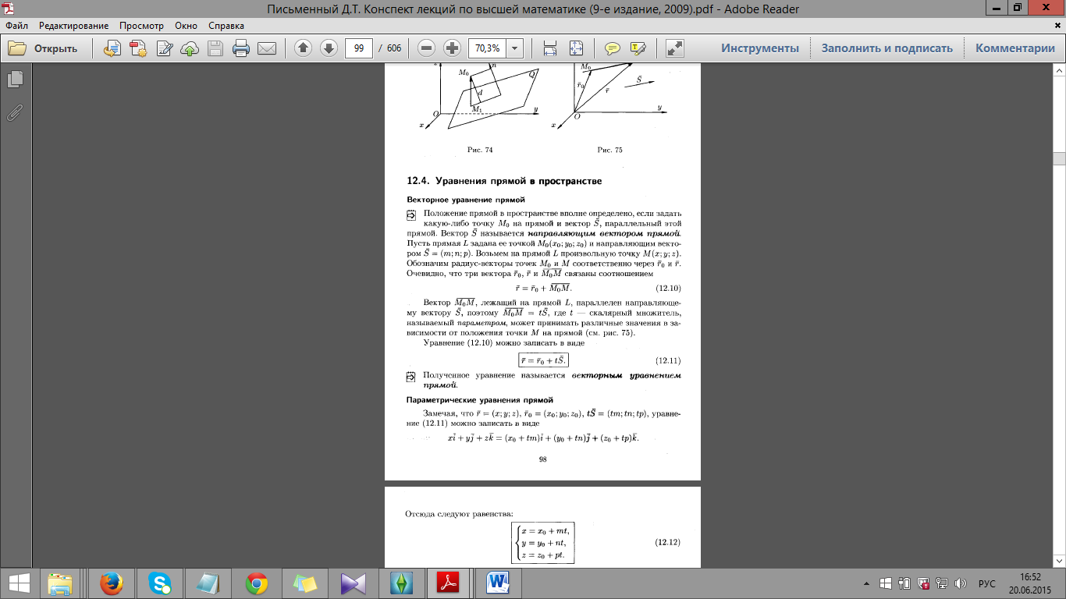Open the Окно menu
The width and height of the screenshot is (1066, 599).
point(186,26)
